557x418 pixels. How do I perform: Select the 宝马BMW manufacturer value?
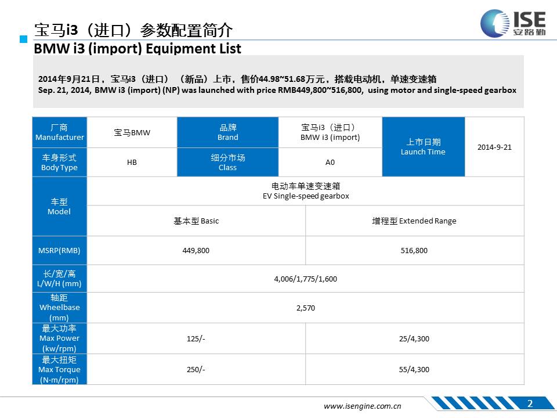tap(132, 133)
